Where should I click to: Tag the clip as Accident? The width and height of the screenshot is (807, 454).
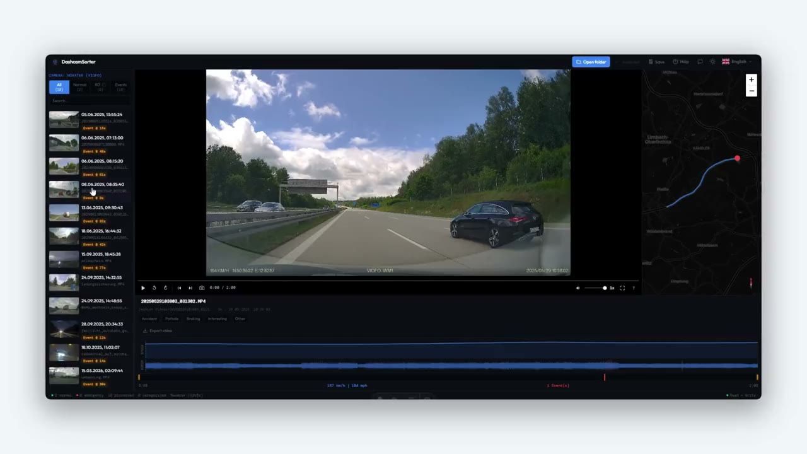(x=149, y=318)
